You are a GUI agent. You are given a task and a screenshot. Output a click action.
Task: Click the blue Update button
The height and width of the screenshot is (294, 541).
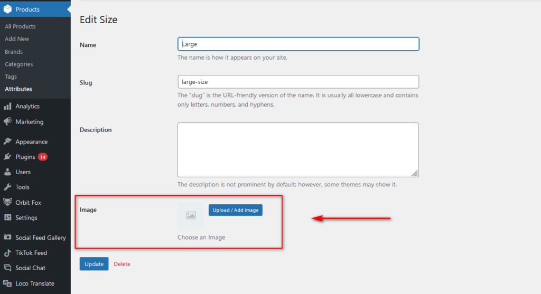click(x=94, y=264)
